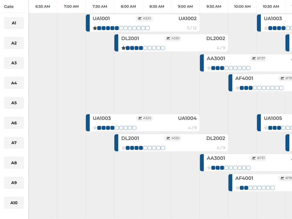Select gate A3 in the sidebar
292x219 pixels.
14,63
